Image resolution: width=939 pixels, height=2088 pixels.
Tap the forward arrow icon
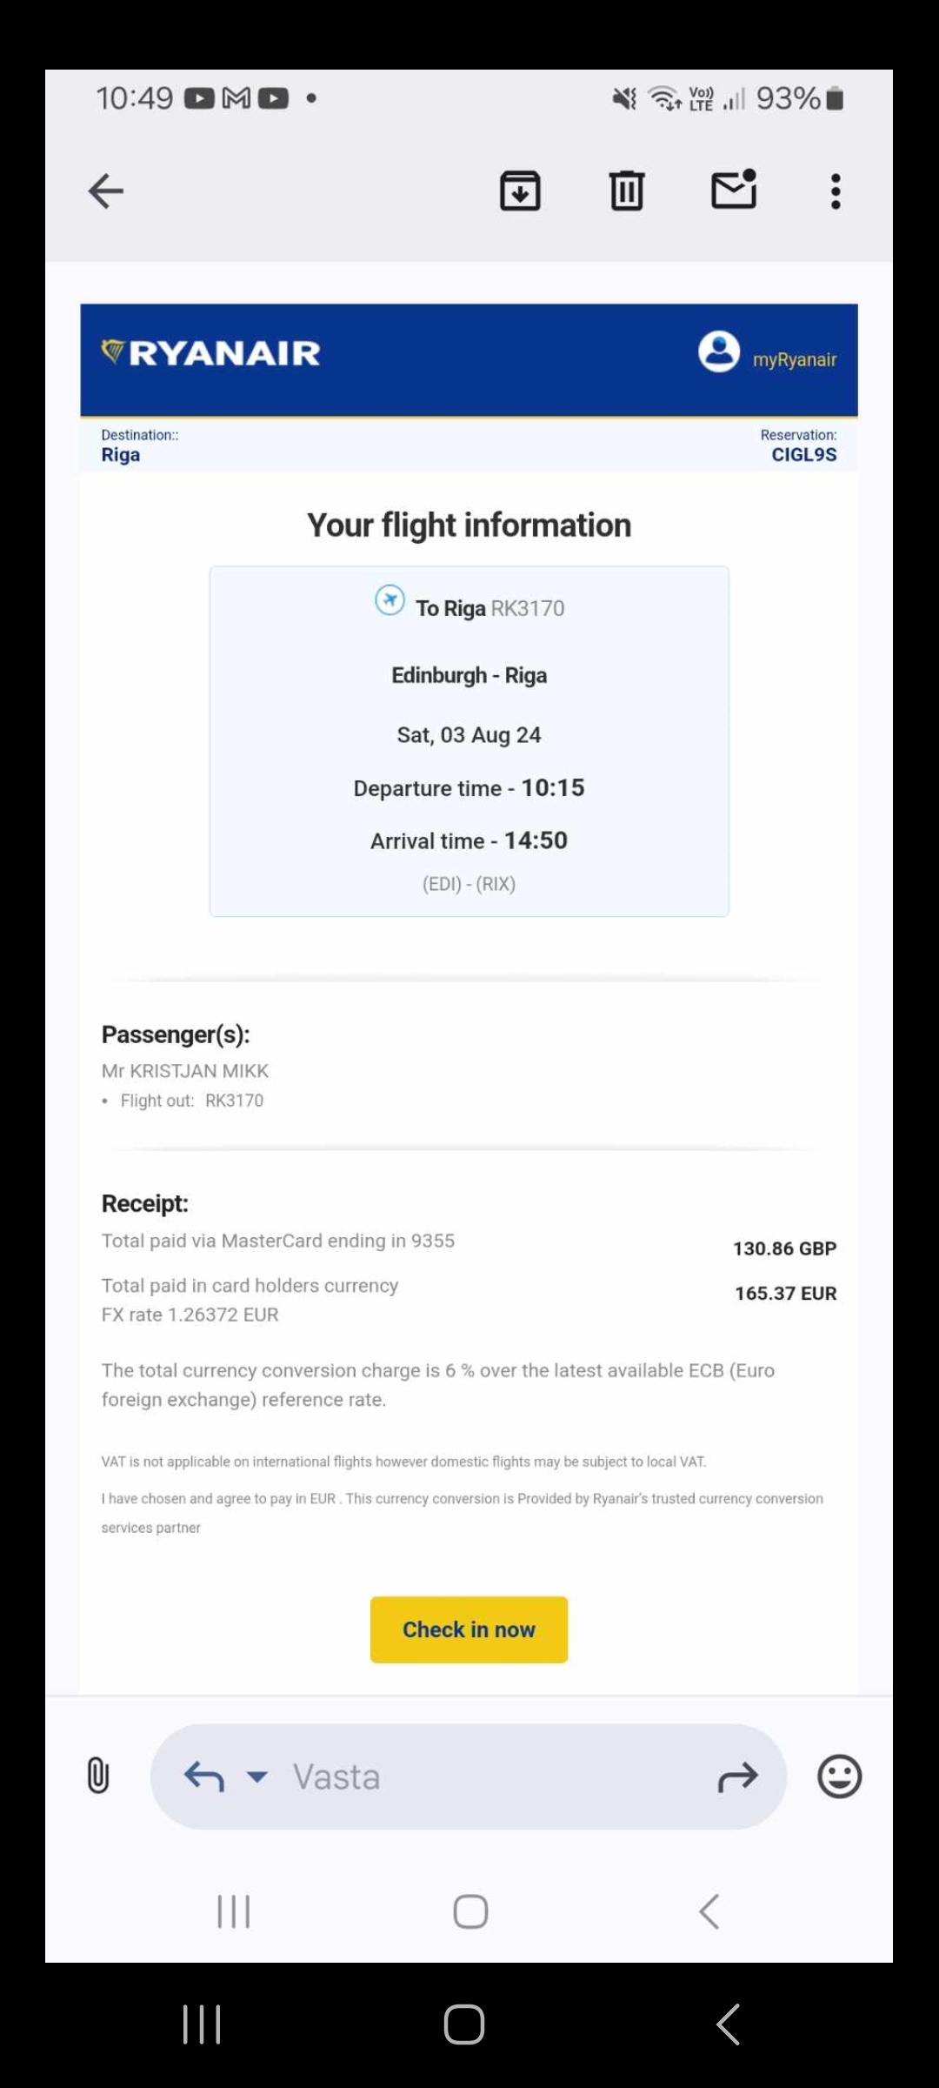737,1777
